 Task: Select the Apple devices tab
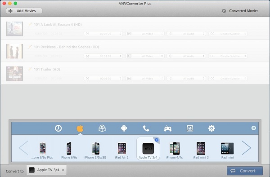click(80, 128)
